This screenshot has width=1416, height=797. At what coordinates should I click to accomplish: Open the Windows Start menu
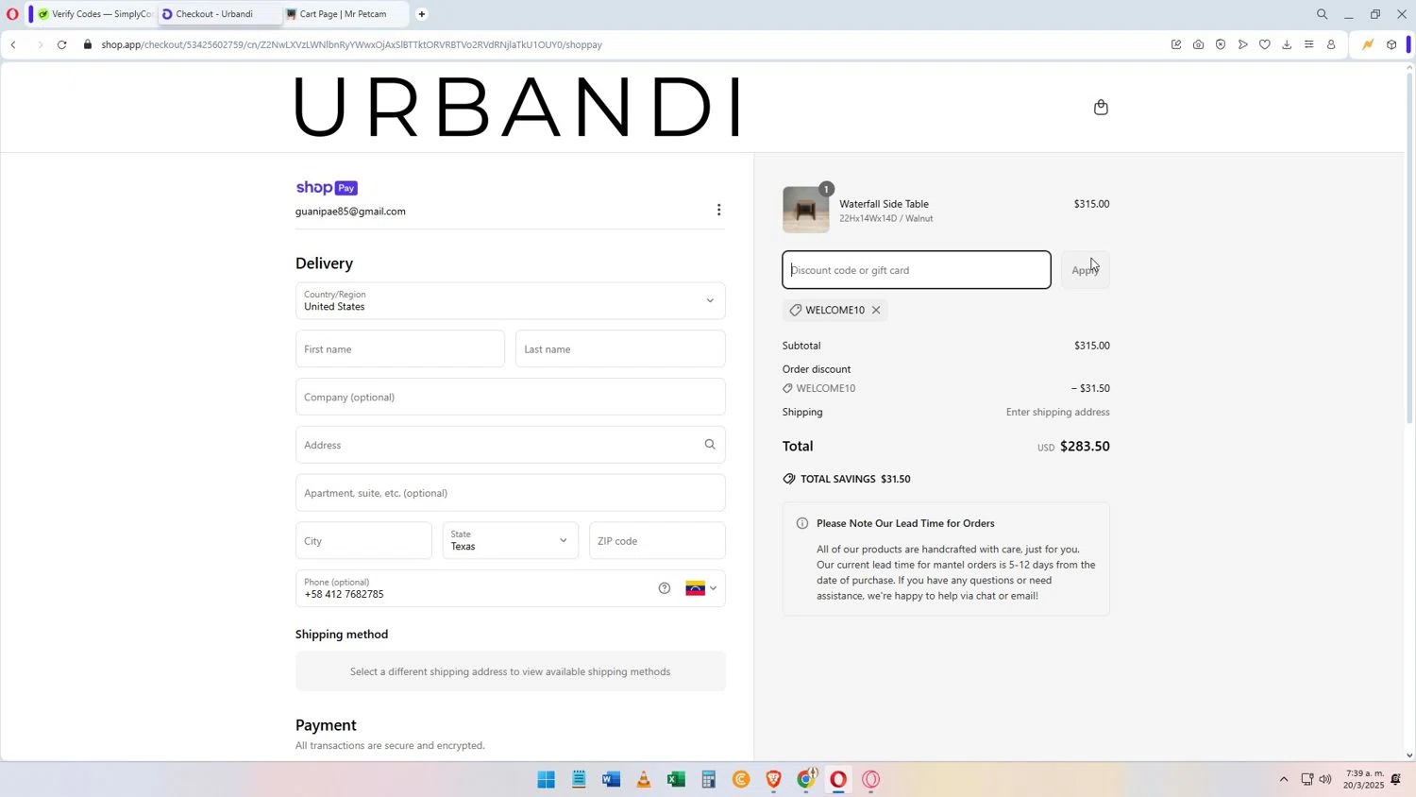(547, 780)
